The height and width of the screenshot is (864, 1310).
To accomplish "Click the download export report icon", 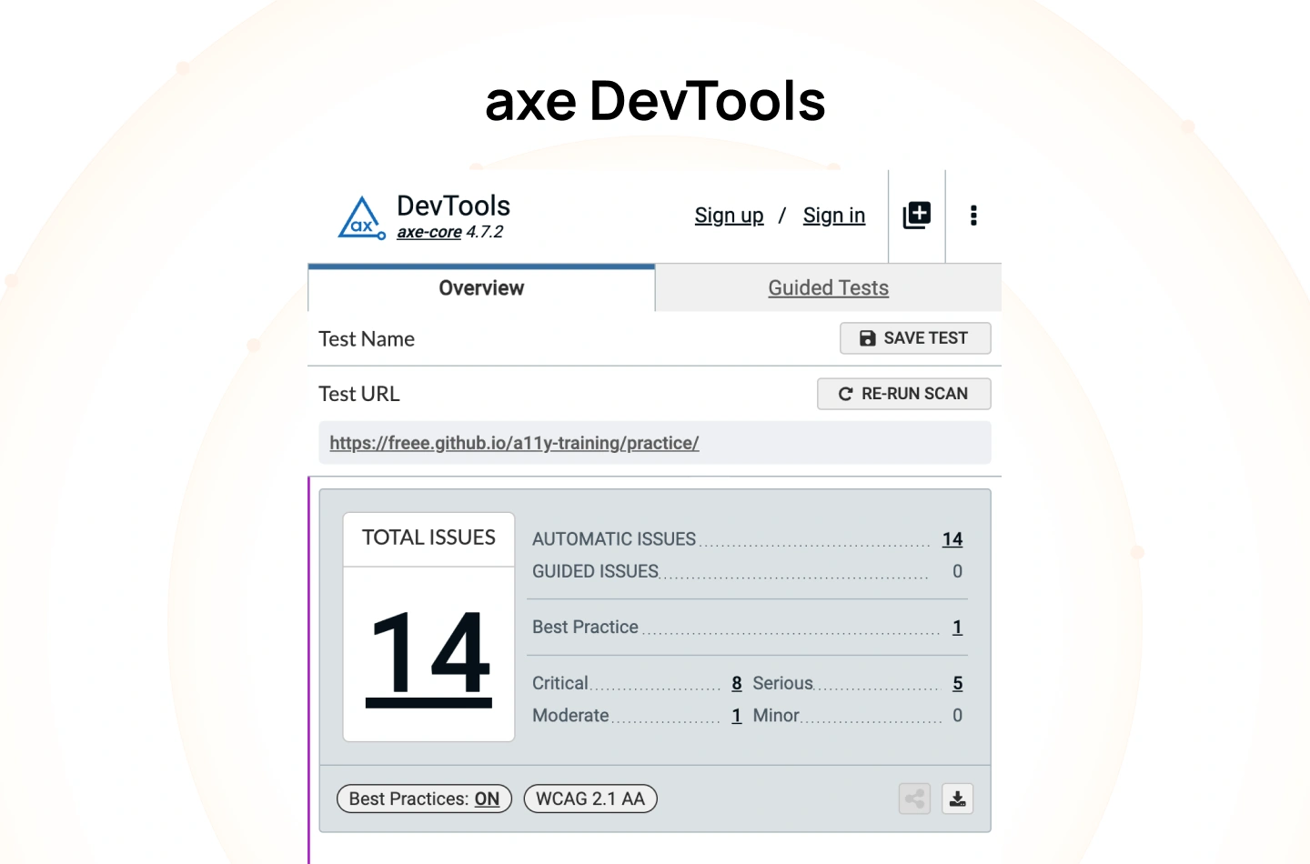I will [957, 799].
